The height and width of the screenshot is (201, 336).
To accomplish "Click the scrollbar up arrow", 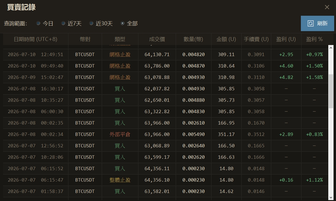I will pos(331,47).
